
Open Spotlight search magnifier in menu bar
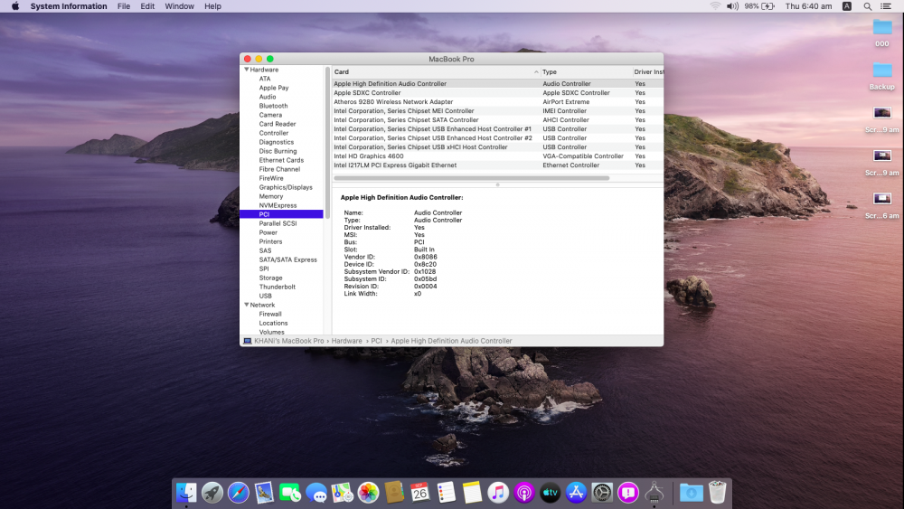[x=867, y=6]
